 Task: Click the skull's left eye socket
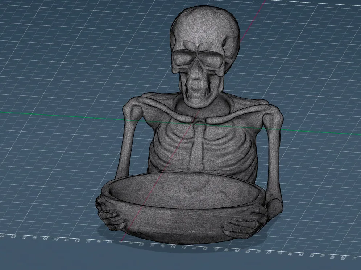tap(184, 57)
